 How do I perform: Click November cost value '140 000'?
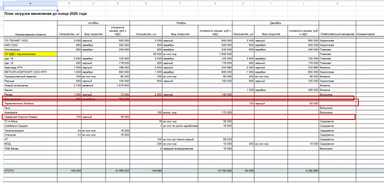215,94
